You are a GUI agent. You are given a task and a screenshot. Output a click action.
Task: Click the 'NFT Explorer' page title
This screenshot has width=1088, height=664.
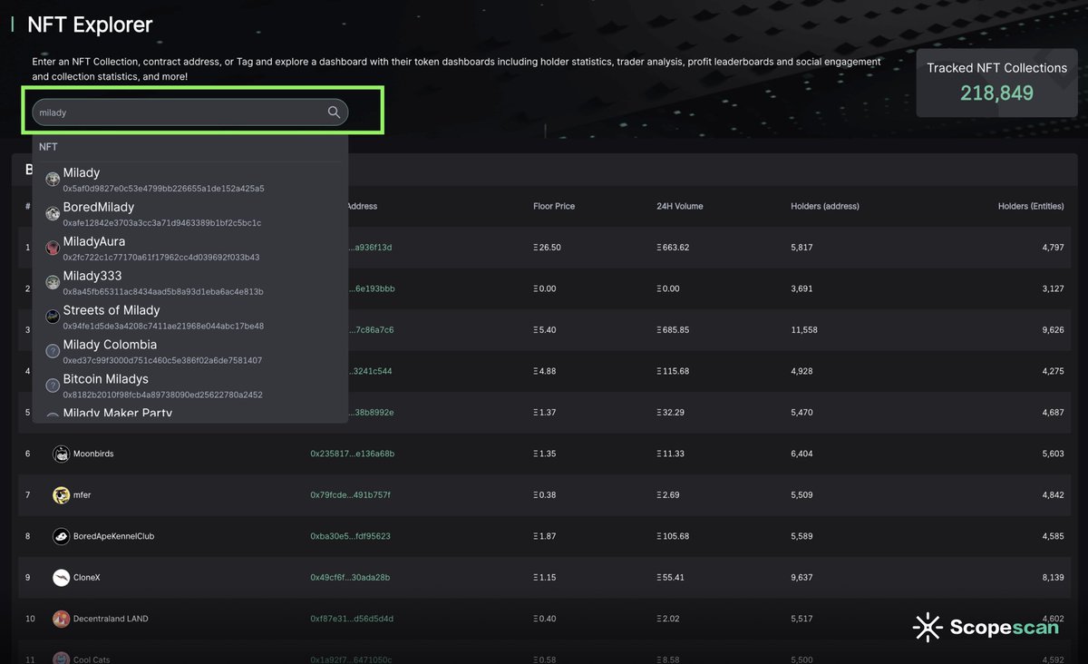coord(90,25)
